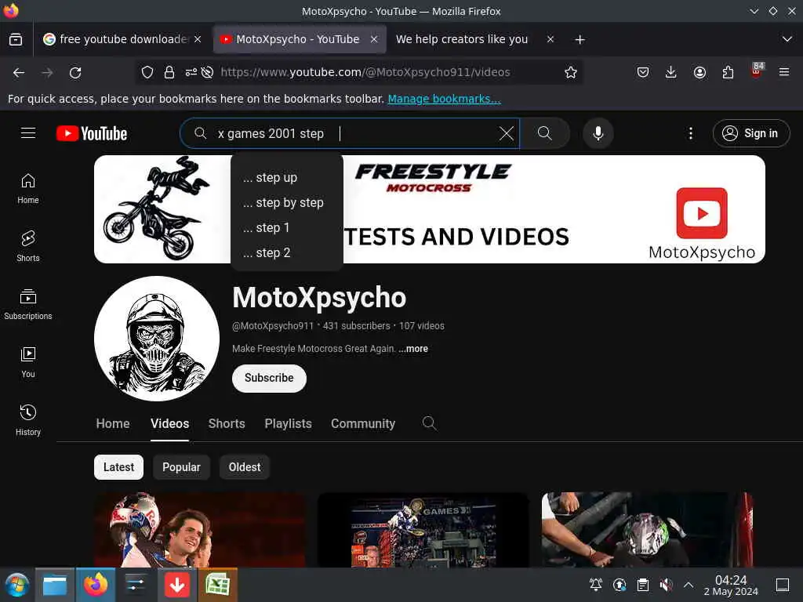Open You section in sidebar
Image resolution: width=803 pixels, height=602 pixels.
28,362
